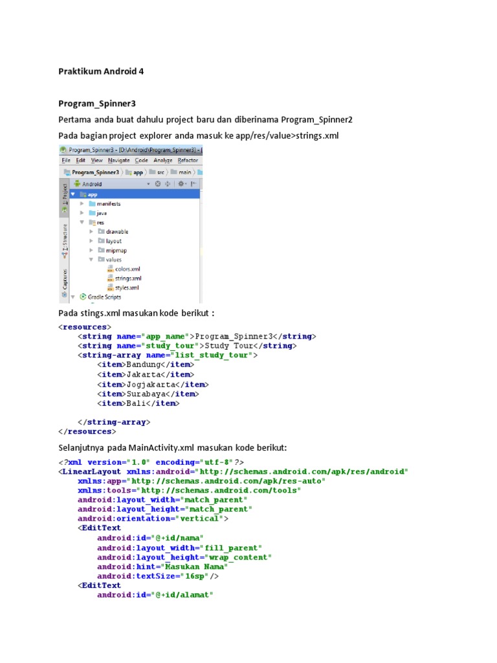Open the Android project view dropdown

click(148, 184)
